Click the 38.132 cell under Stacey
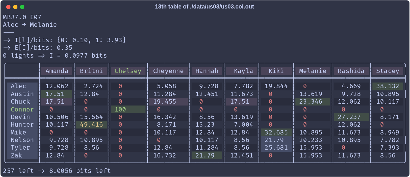 point(388,86)
